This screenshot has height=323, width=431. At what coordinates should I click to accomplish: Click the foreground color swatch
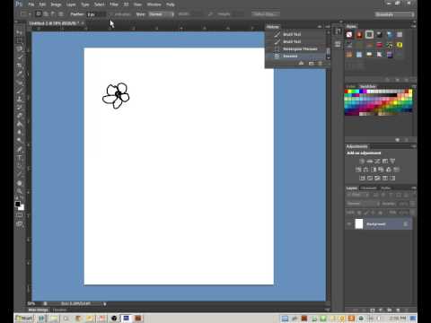pyautogui.click(x=18, y=204)
